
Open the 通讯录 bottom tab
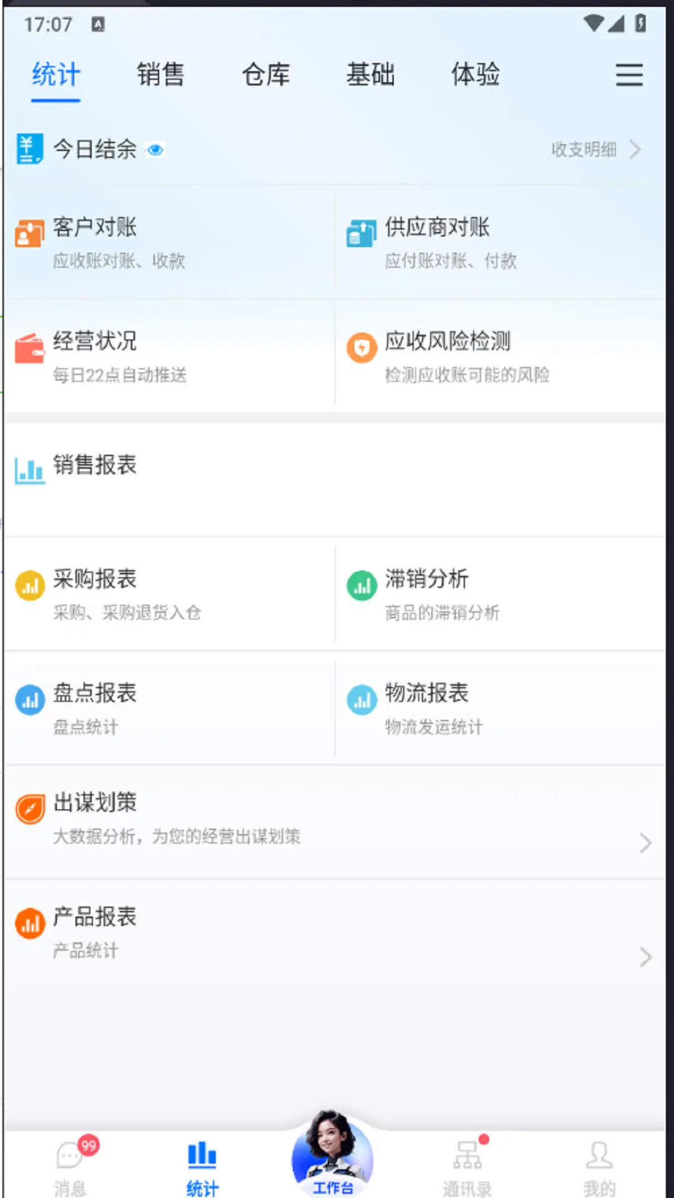[467, 1166]
